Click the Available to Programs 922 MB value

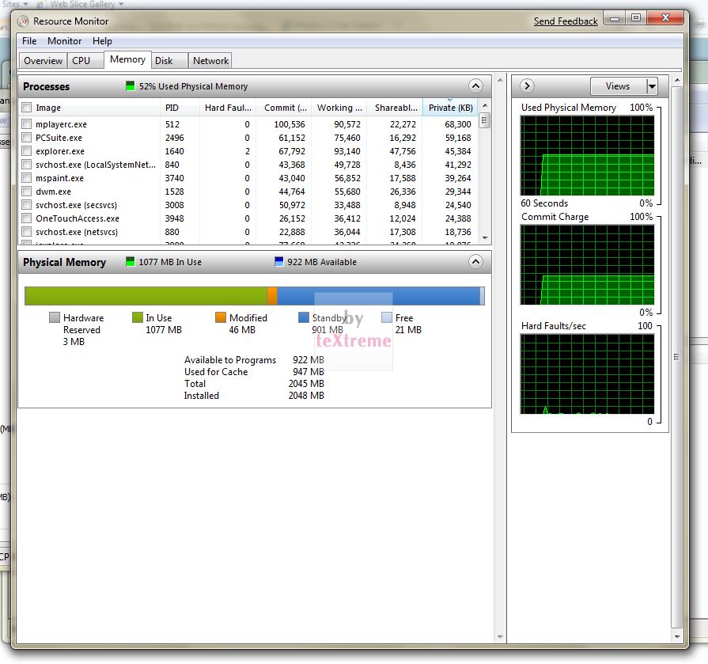coord(309,360)
